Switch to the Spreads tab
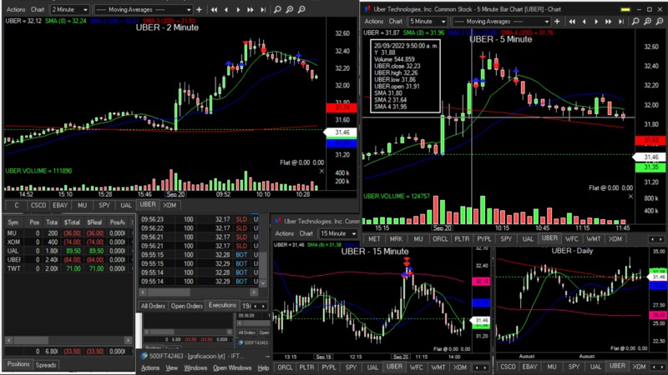This screenshot has width=668, height=375. click(x=46, y=365)
